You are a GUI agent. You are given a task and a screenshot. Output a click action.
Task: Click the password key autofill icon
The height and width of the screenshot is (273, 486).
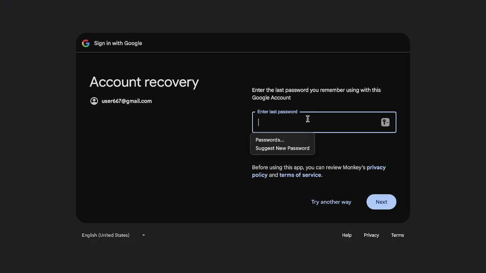(385, 122)
